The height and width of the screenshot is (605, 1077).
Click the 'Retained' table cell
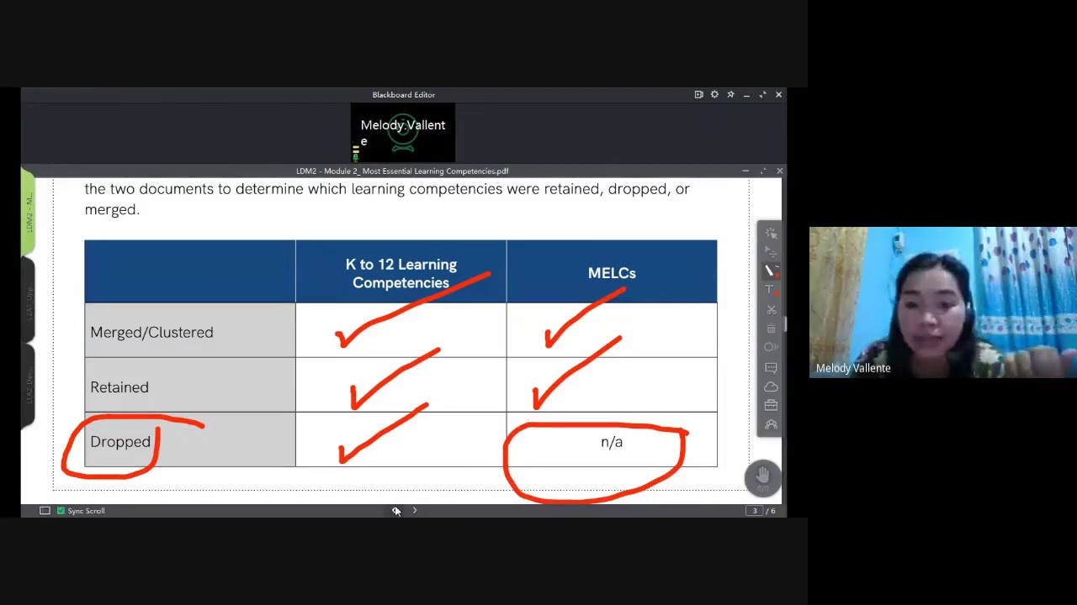click(x=190, y=385)
